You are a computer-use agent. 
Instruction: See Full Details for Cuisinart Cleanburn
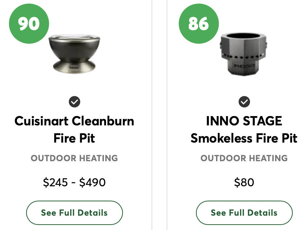(x=75, y=213)
